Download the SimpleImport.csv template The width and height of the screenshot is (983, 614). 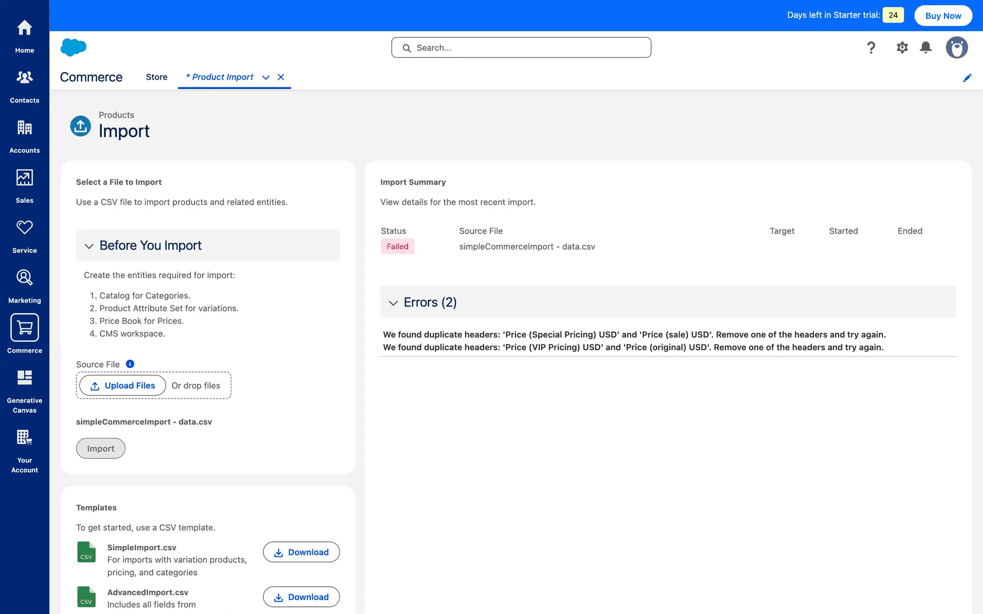[301, 552]
